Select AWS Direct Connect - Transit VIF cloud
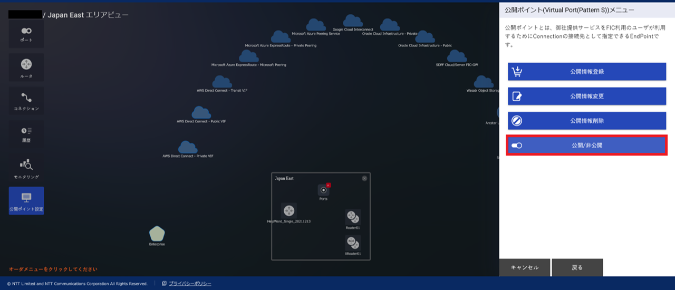The width and height of the screenshot is (675, 290). [222, 82]
